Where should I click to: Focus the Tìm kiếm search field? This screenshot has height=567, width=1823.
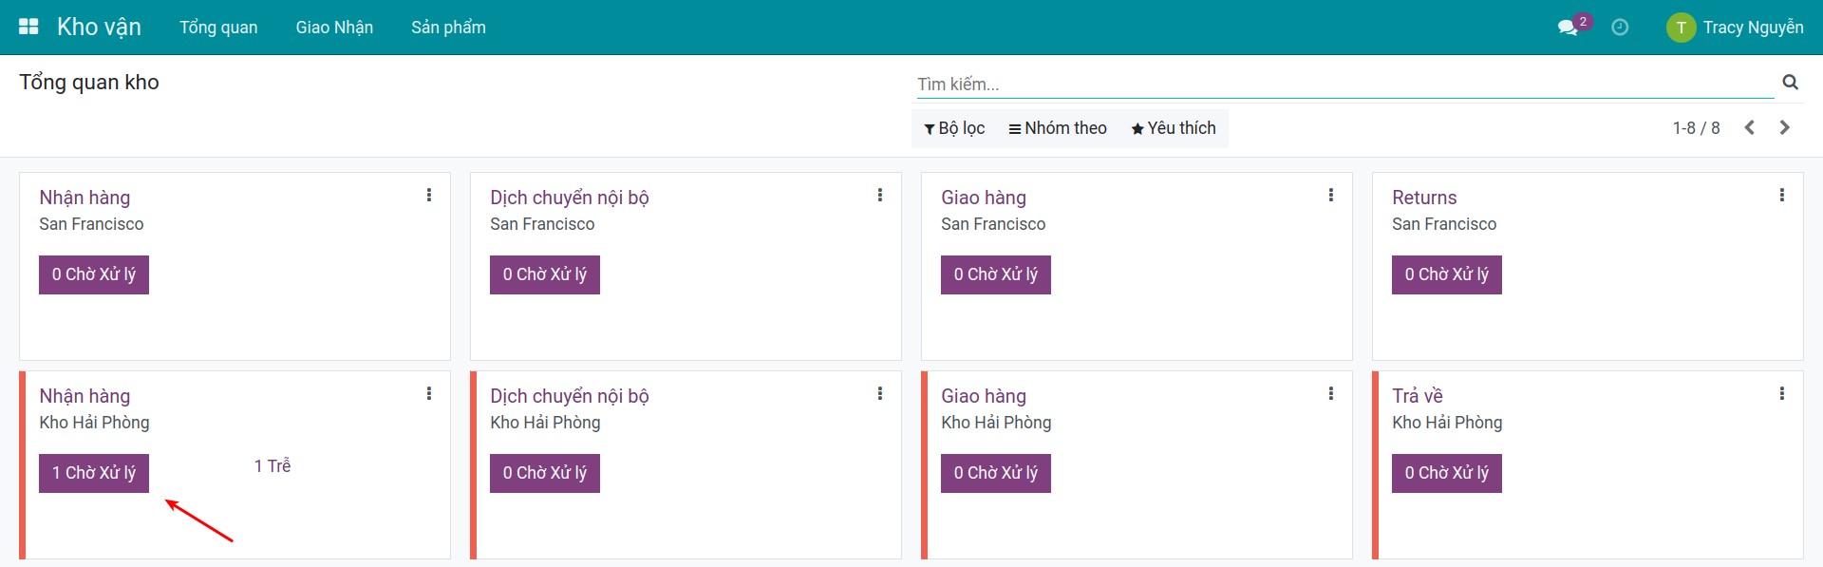1344,84
